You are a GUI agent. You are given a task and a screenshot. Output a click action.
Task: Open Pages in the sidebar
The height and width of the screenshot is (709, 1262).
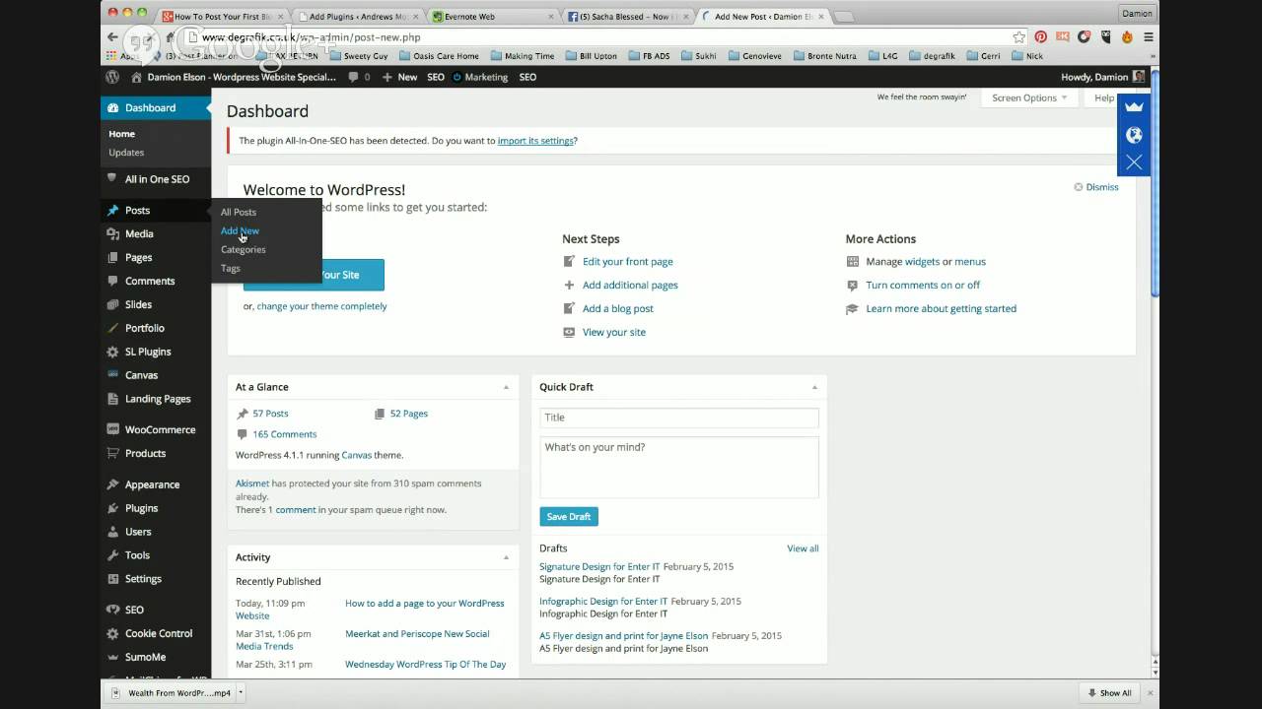[x=138, y=258]
